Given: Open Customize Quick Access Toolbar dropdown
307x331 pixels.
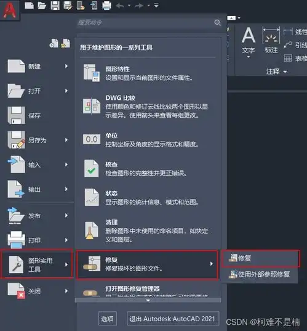Looking at the screenshot, I should point(156,6).
